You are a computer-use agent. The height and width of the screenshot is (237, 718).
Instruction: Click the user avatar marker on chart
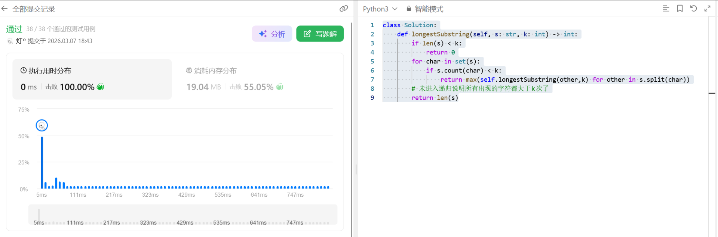click(42, 125)
